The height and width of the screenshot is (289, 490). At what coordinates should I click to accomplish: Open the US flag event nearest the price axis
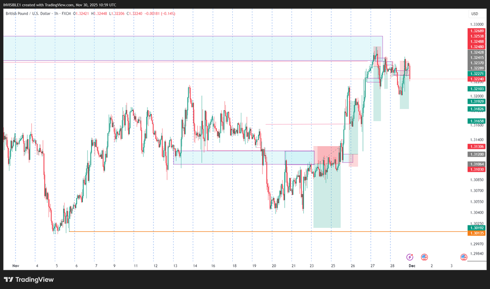pyautogui.click(x=463, y=257)
